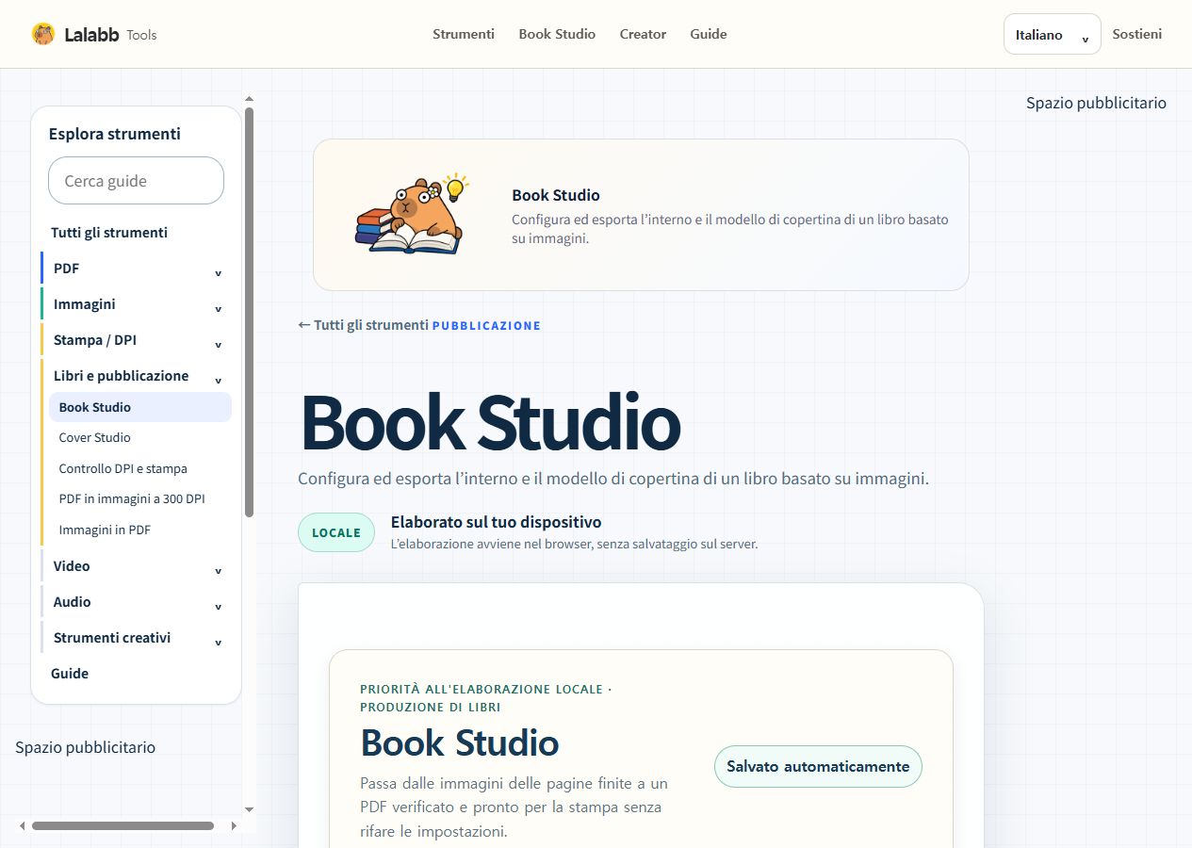1192x848 pixels.
Task: Open Guide in top navigation
Action: (x=709, y=34)
